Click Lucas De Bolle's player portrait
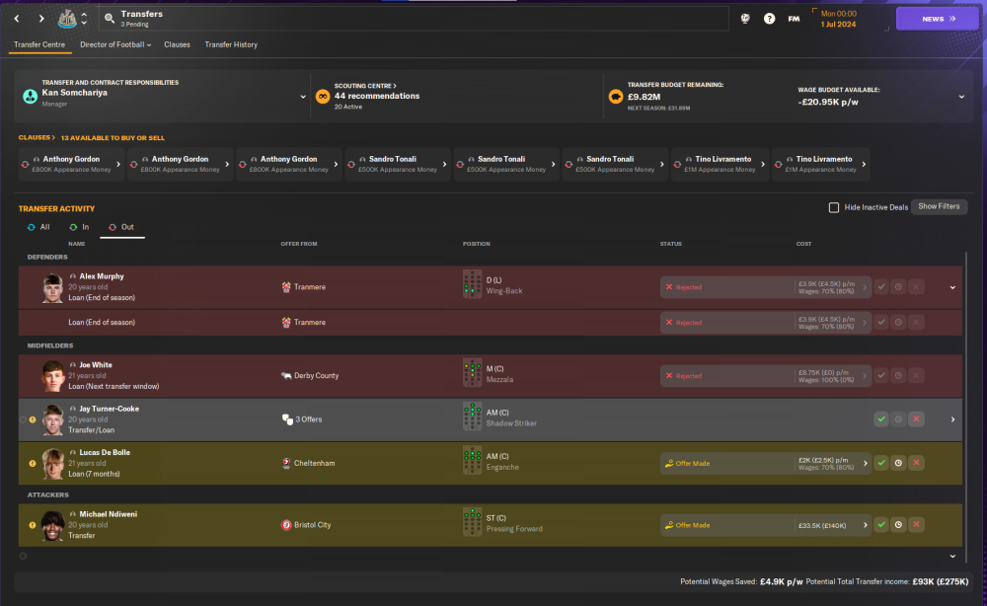This screenshot has width=987, height=606. [x=53, y=463]
